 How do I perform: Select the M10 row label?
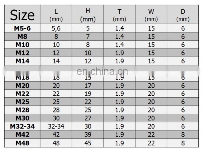click(22, 45)
